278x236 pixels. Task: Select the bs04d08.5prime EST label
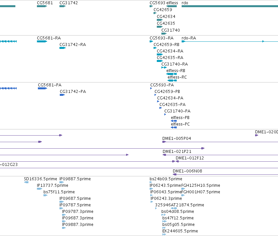pos(178,212)
